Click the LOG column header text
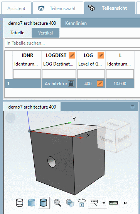 [88, 55]
